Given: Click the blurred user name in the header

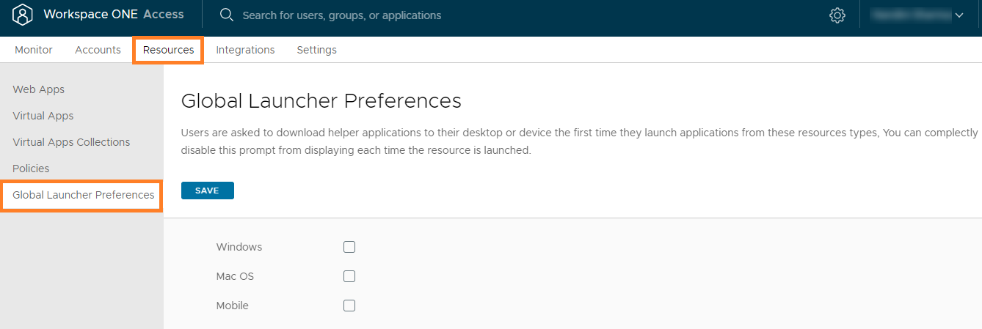Looking at the screenshot, I should point(910,15).
